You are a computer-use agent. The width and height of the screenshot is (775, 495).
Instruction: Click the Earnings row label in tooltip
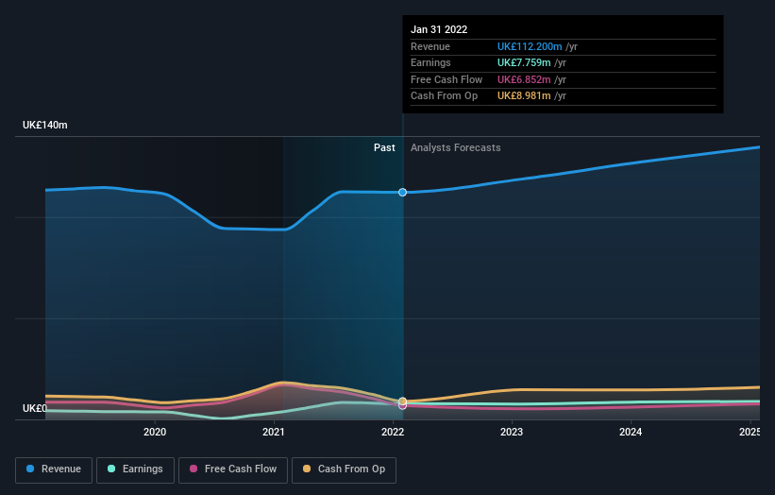click(430, 62)
